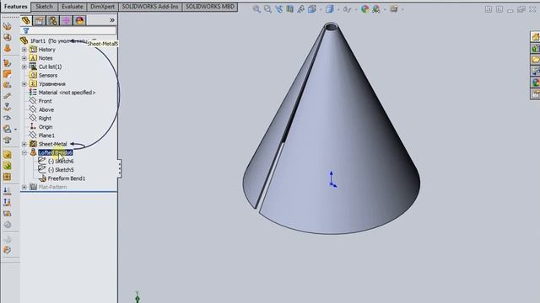Open the Corners tool dropdown arrow
This screenshot has width=540, height=303.
pos(15,130)
